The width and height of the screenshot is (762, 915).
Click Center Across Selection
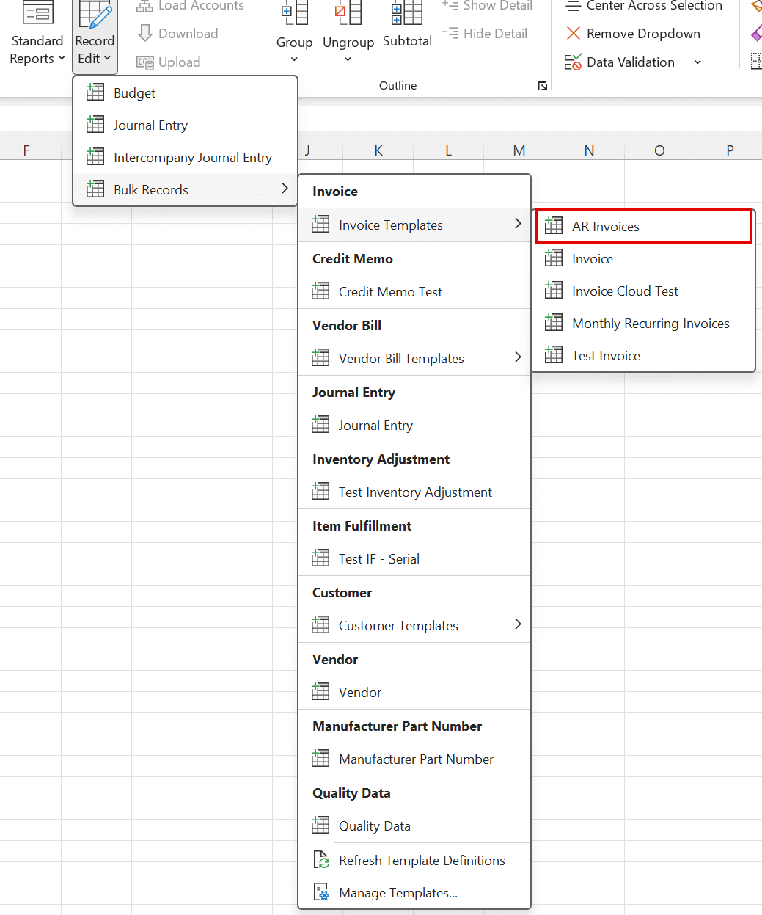[x=644, y=6]
